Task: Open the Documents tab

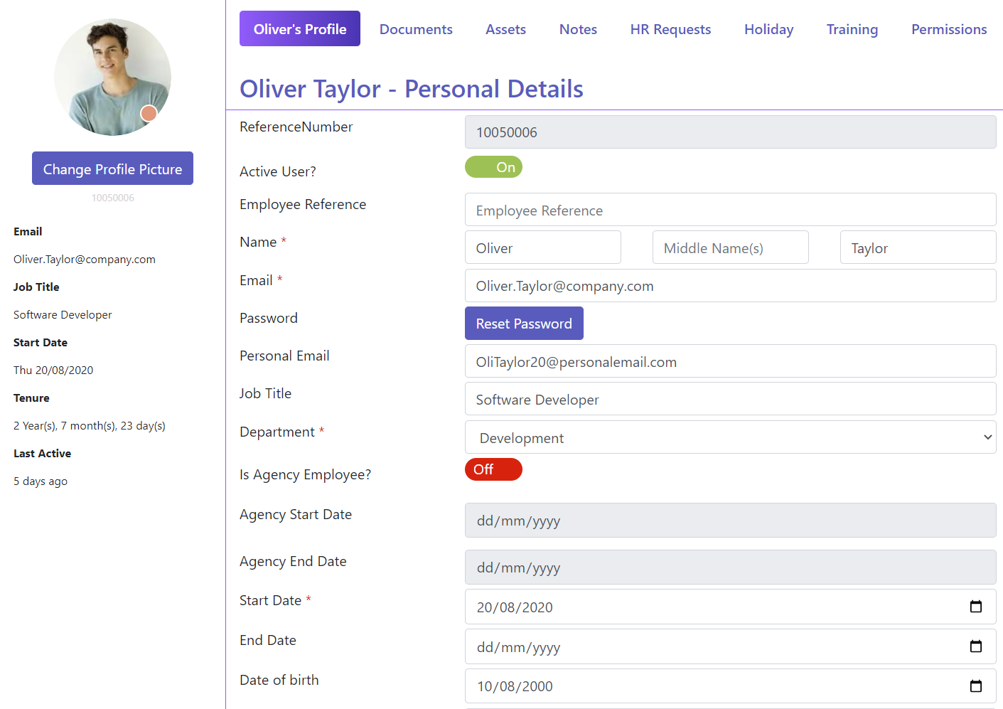Action: coord(416,29)
